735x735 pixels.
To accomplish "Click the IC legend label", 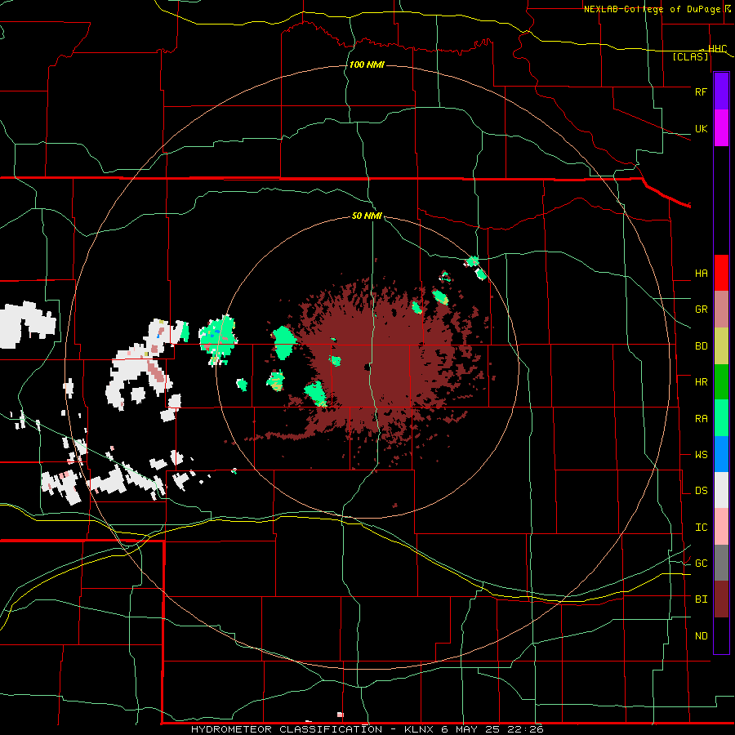I will (701, 528).
